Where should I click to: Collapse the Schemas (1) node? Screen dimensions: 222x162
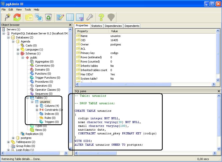[x=18, y=53]
